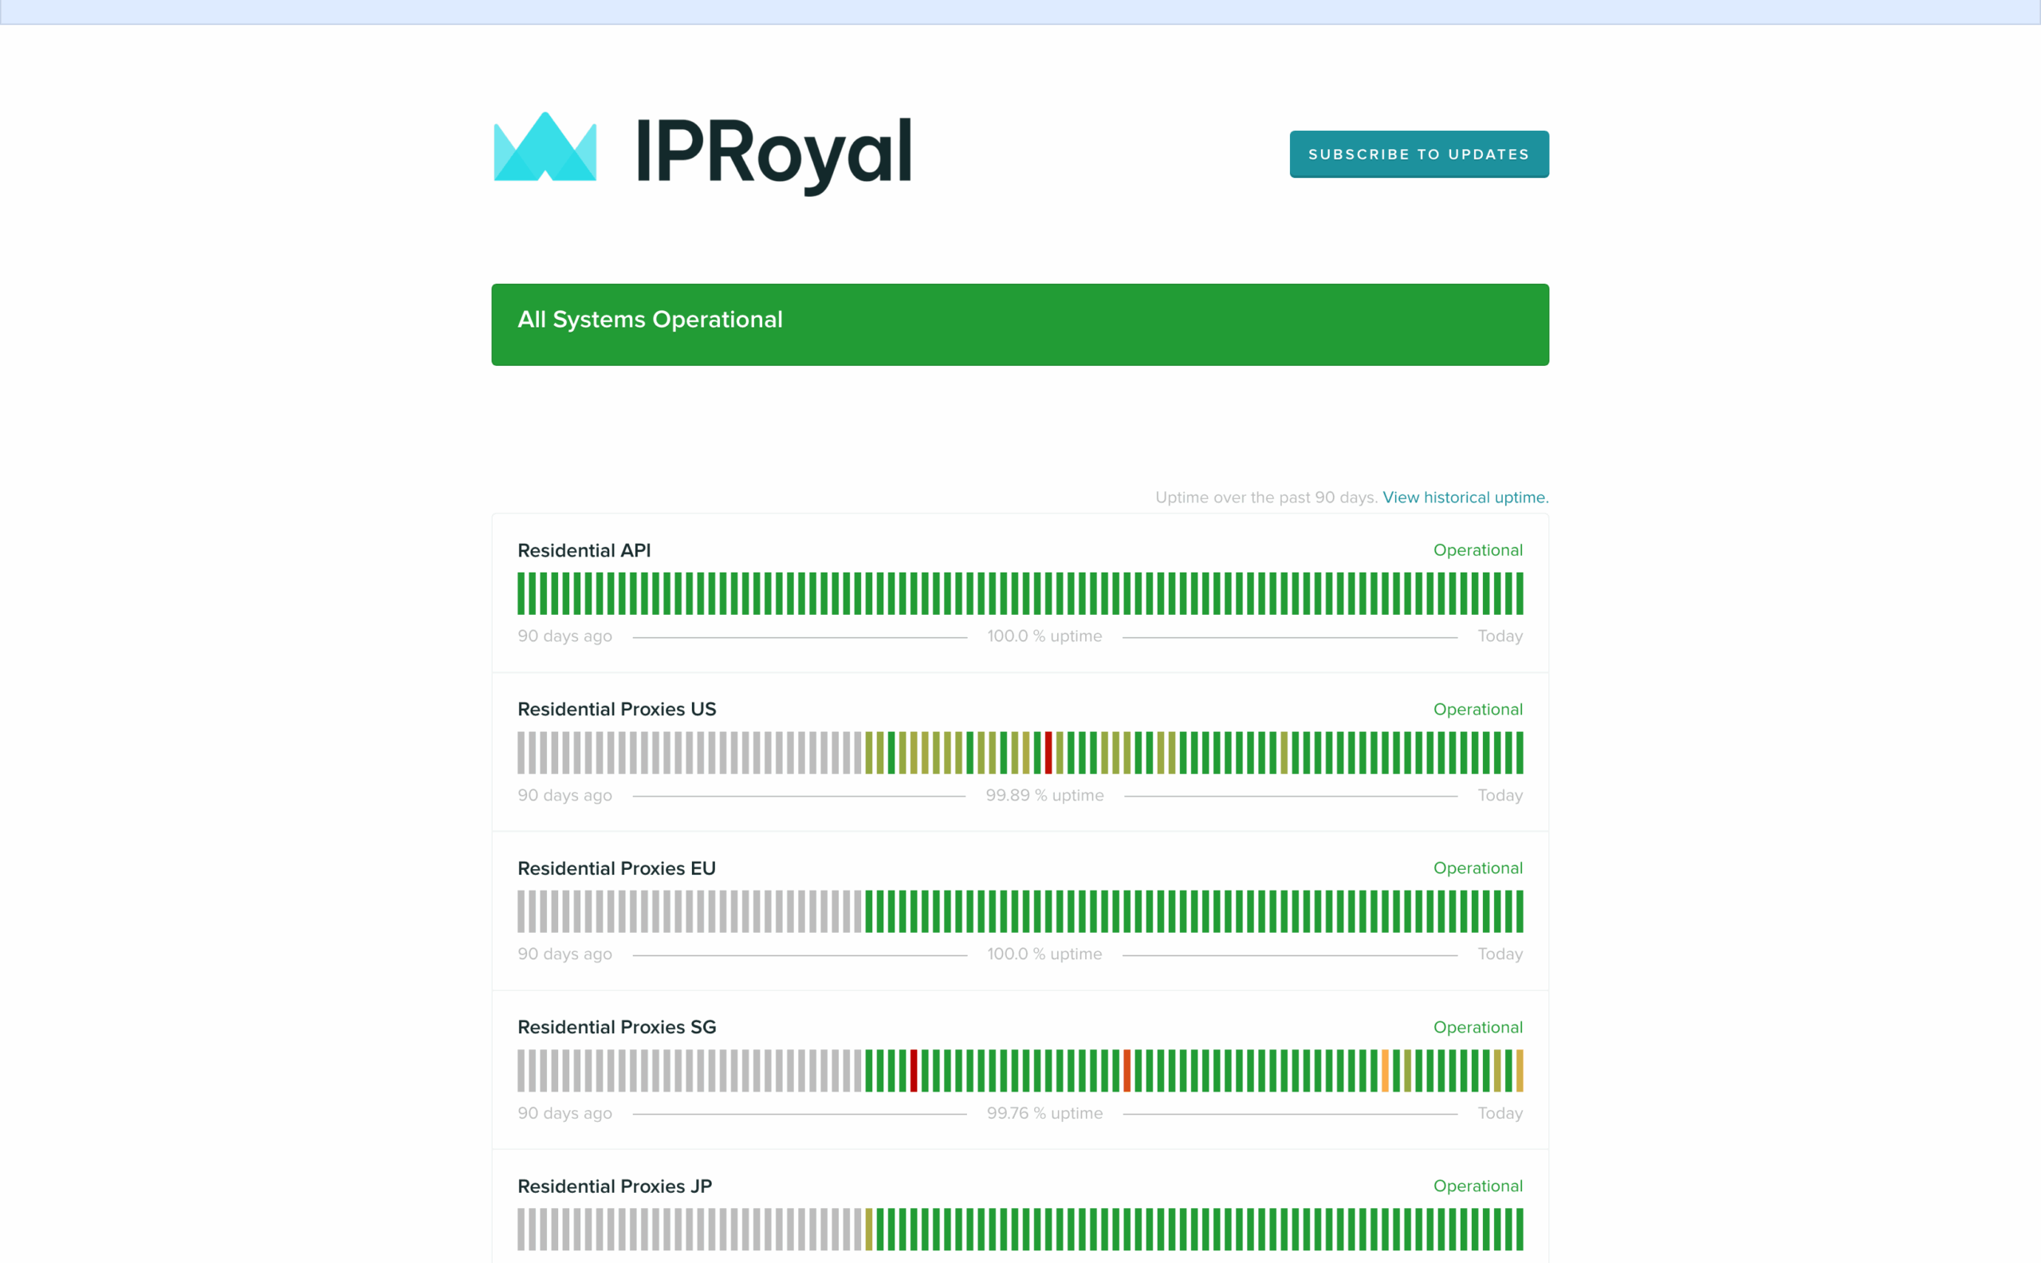Viewport: 2041px width, 1263px height.
Task: Click Operational status for Residential Proxies SG
Action: tap(1478, 1028)
